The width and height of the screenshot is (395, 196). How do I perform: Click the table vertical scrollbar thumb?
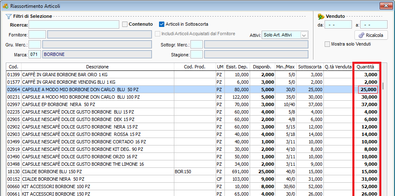383,86
